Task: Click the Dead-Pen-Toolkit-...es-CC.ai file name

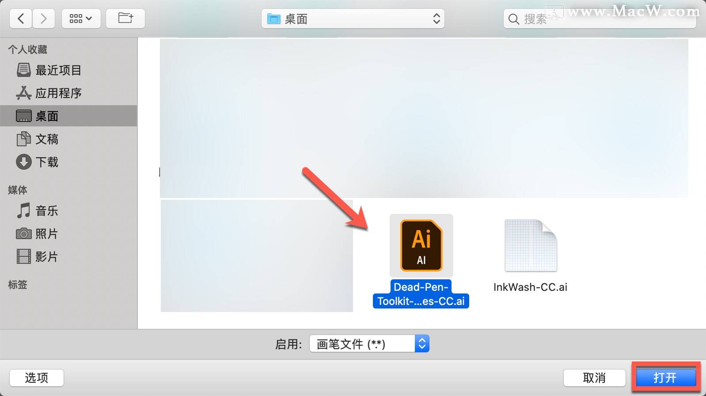Action: tap(421, 294)
